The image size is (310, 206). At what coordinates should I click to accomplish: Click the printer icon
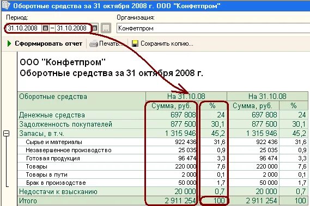click(94, 43)
